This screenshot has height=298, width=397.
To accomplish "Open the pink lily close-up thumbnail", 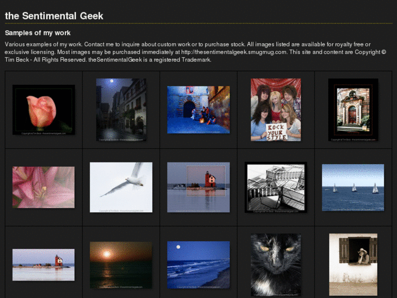I will (44, 187).
